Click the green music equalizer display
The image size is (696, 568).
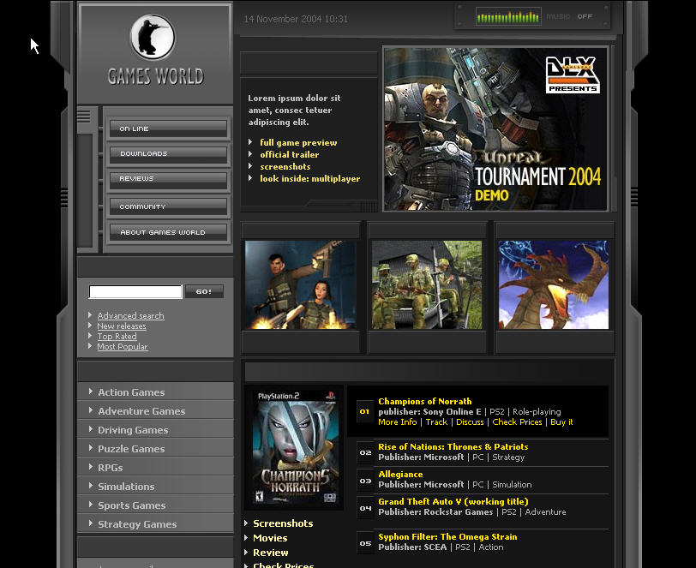508,17
